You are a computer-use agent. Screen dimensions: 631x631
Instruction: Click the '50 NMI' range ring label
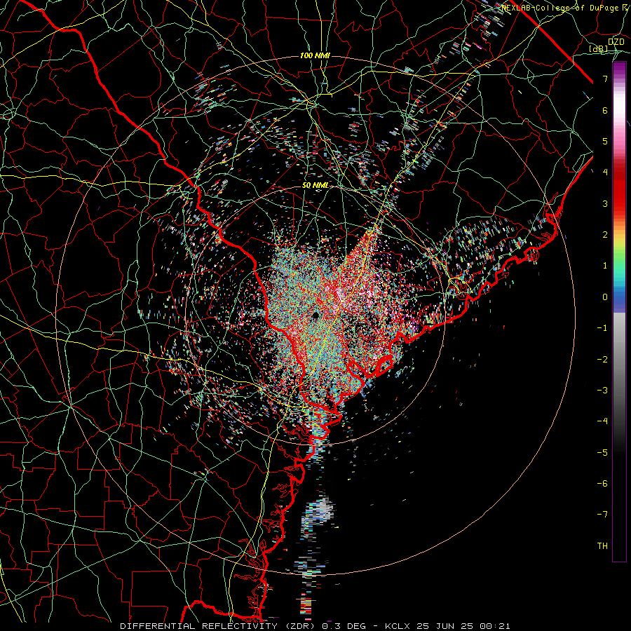pyautogui.click(x=315, y=186)
